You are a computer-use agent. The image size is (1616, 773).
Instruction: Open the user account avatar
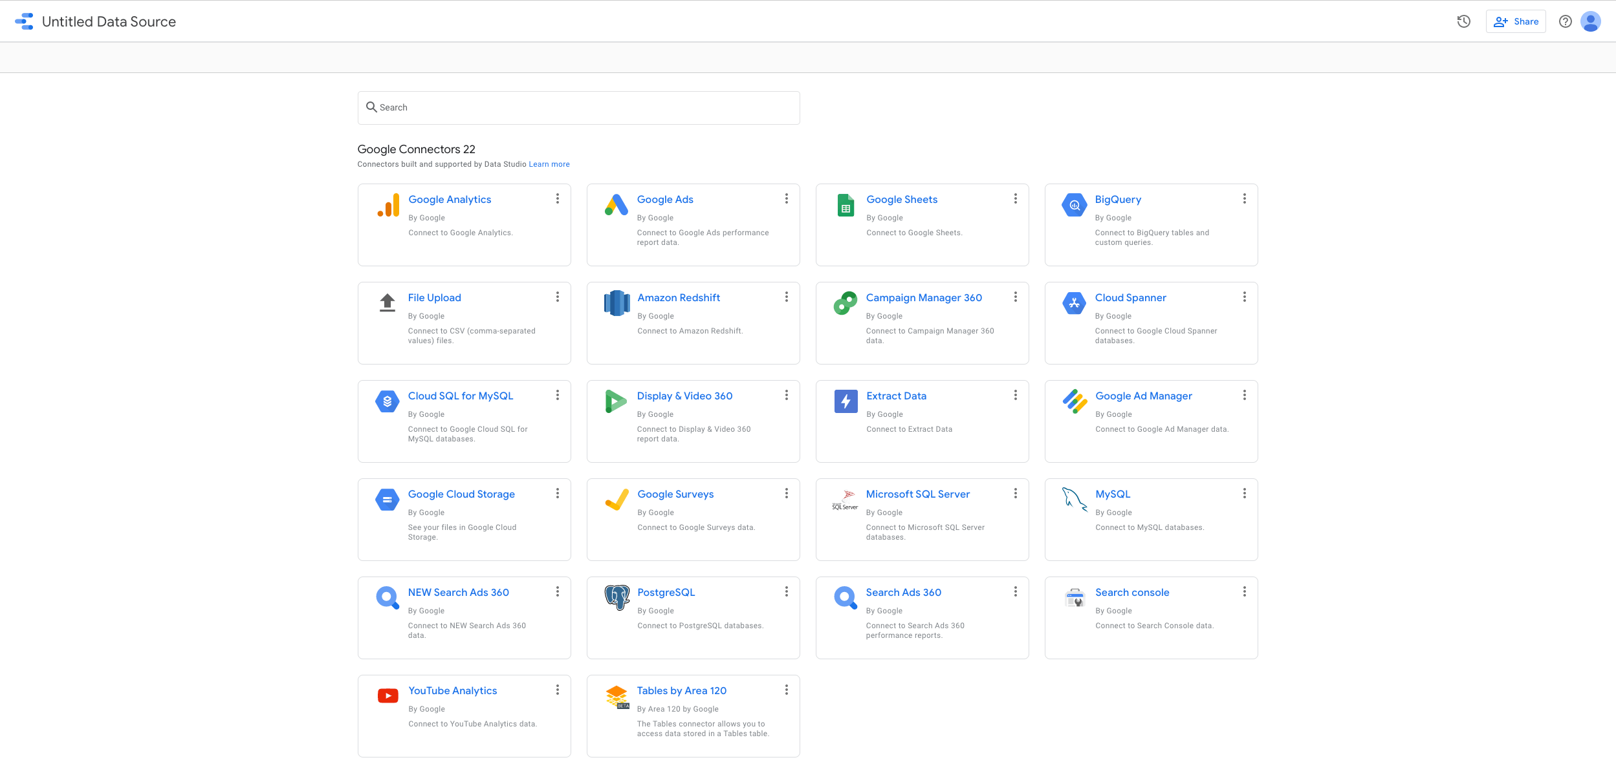pos(1591,21)
